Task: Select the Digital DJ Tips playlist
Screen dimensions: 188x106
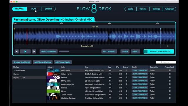Action: 29,77
